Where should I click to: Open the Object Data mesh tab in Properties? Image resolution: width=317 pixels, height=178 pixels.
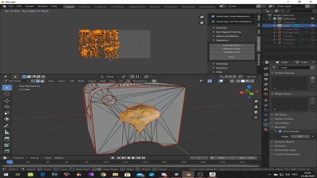pos(266,125)
